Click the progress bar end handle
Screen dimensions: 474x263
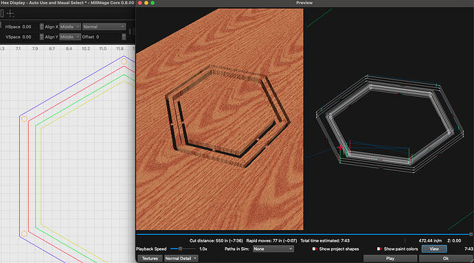471,234
